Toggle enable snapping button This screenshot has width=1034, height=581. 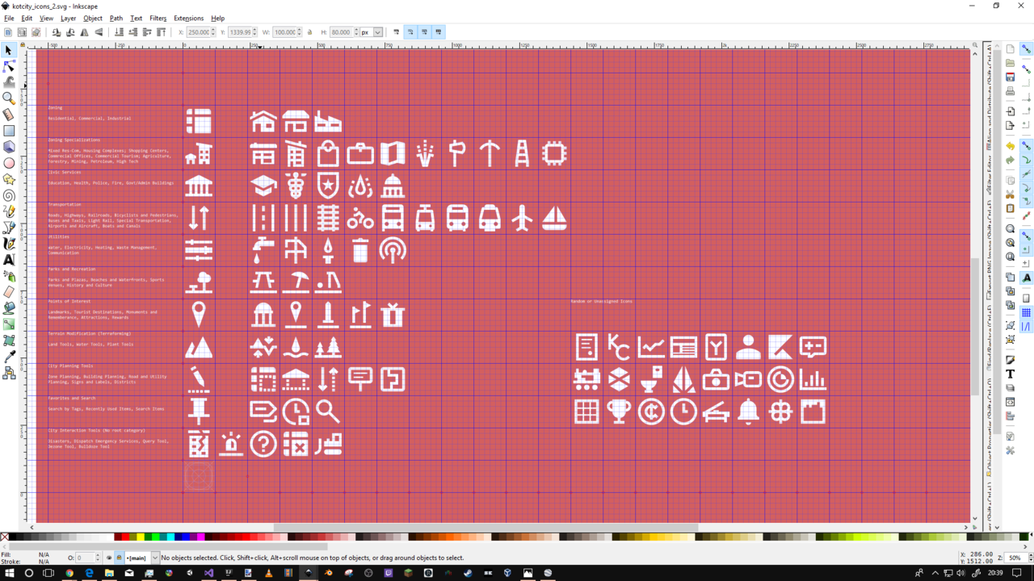coord(1027,49)
